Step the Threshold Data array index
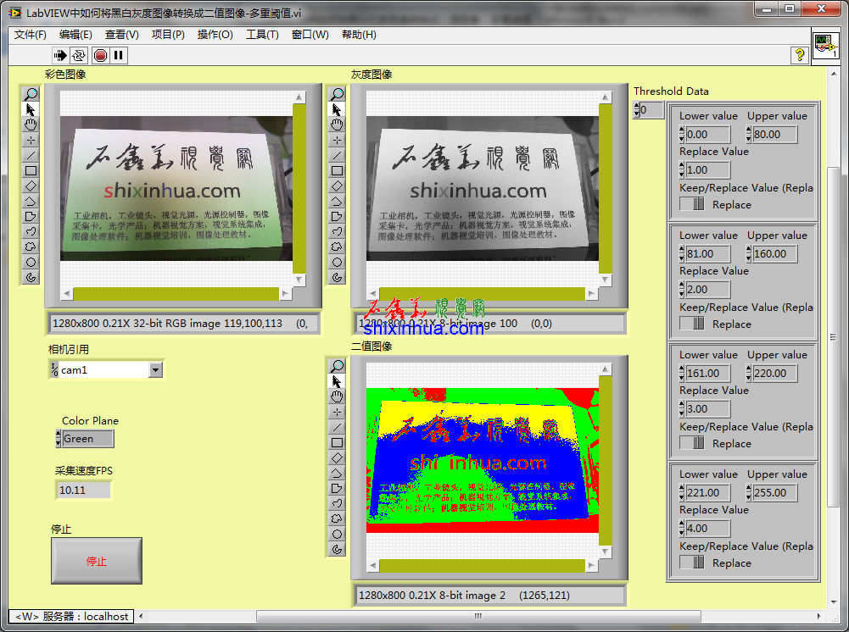This screenshot has width=849, height=632. (x=636, y=110)
